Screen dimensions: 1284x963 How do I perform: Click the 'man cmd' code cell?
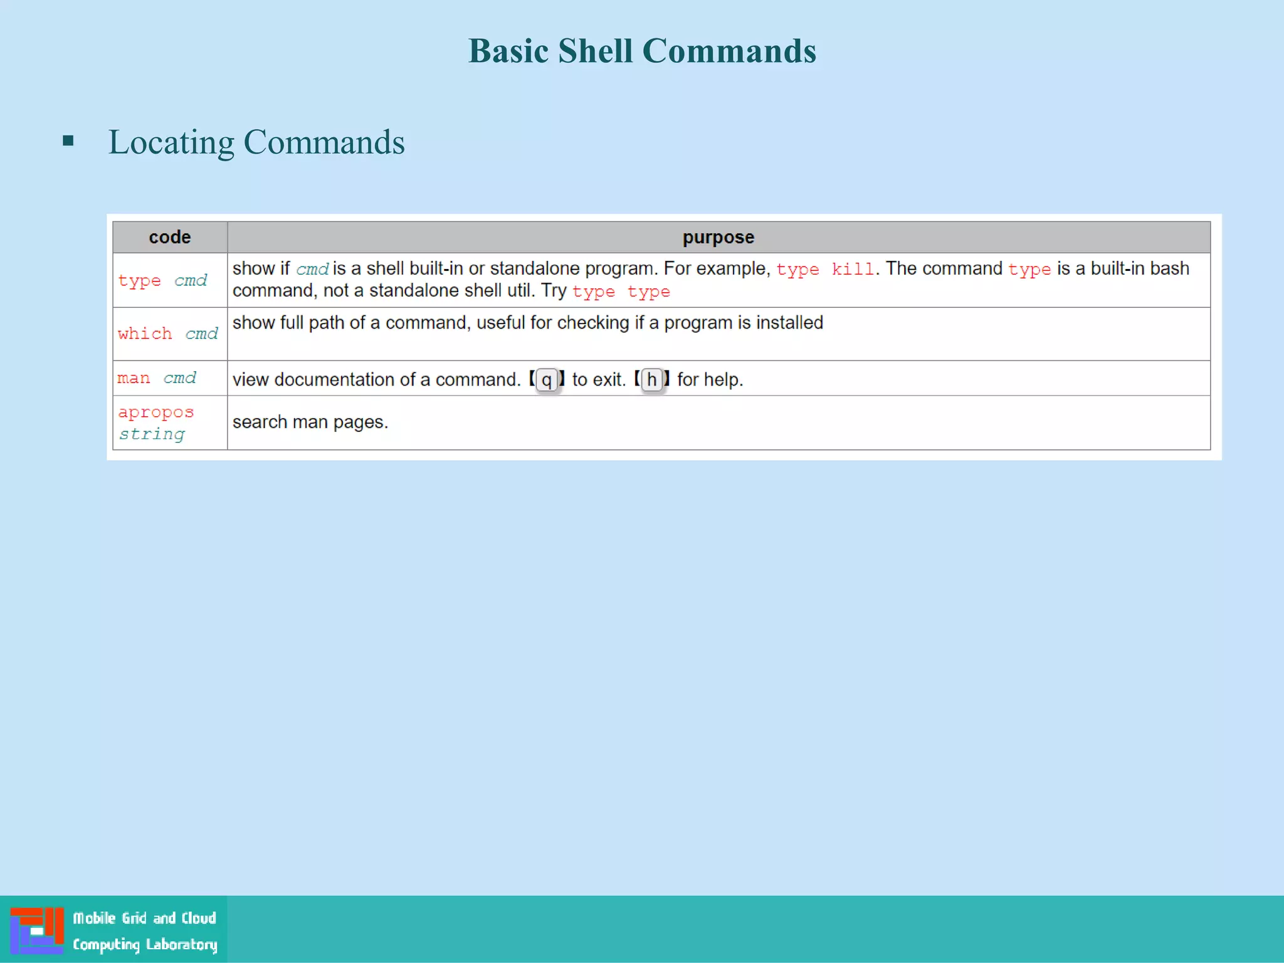point(170,378)
